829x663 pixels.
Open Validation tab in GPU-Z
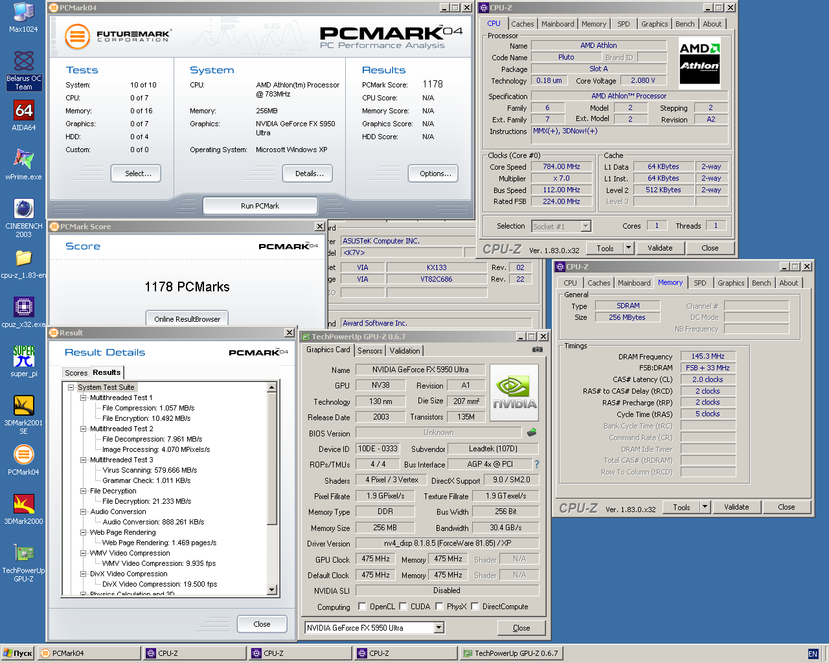405,351
